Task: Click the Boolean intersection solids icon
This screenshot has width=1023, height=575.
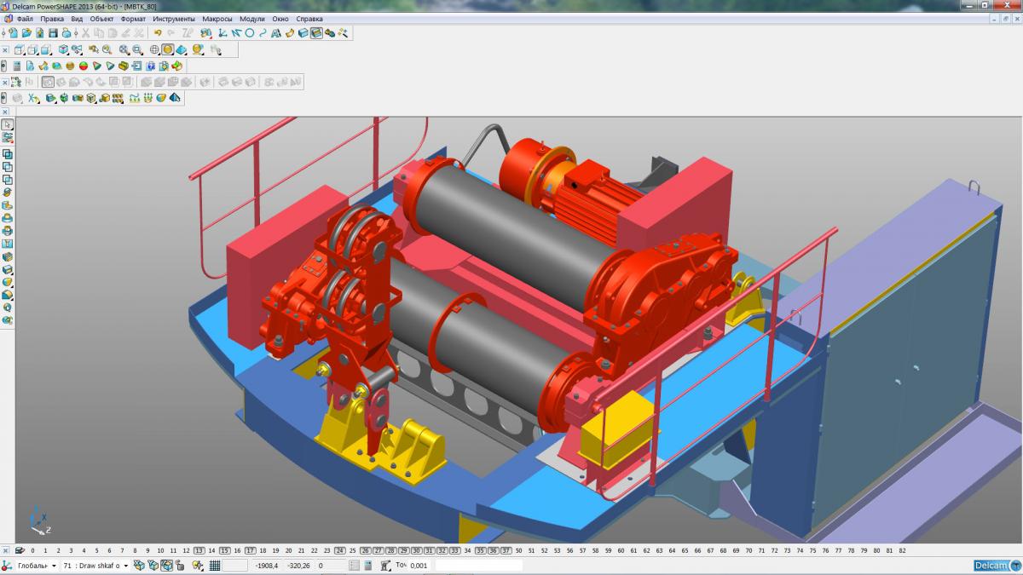Action: [x=8, y=179]
